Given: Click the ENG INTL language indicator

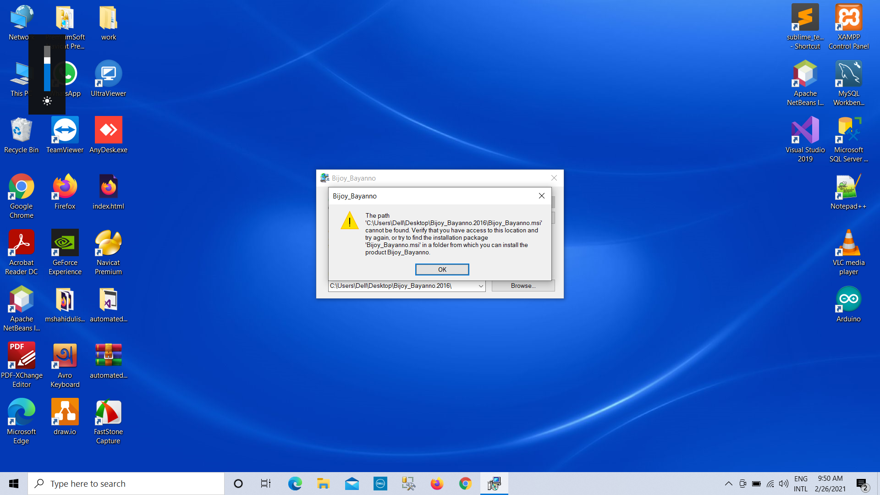Looking at the screenshot, I should [x=801, y=484].
